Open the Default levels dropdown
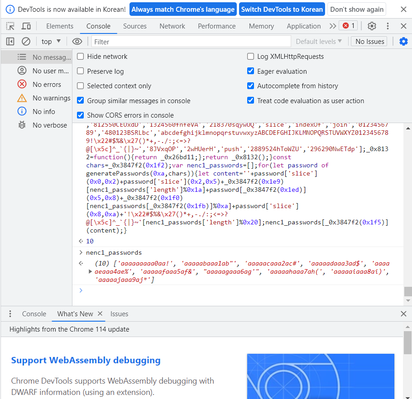412x399 pixels. (x=319, y=42)
